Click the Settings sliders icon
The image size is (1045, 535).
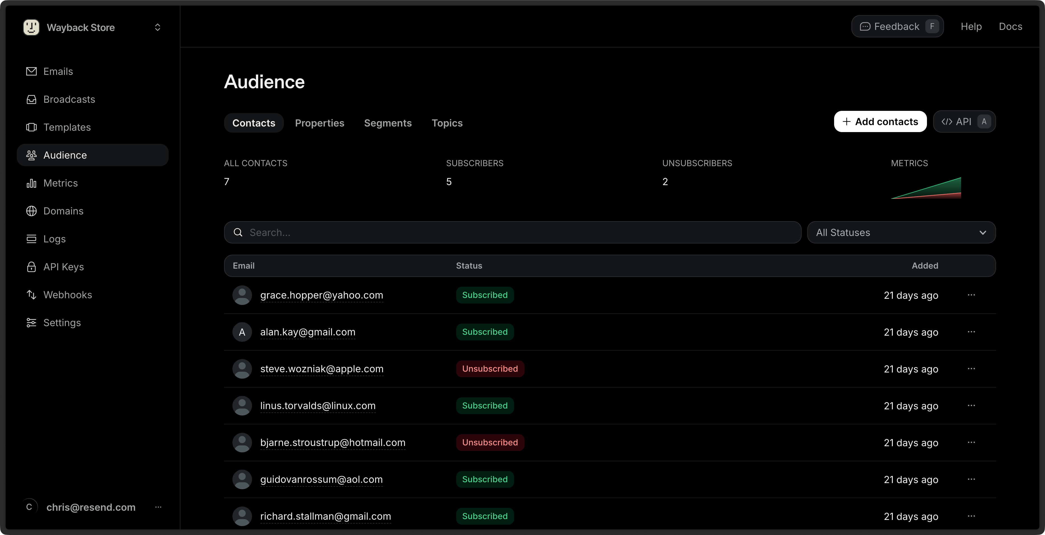click(31, 323)
